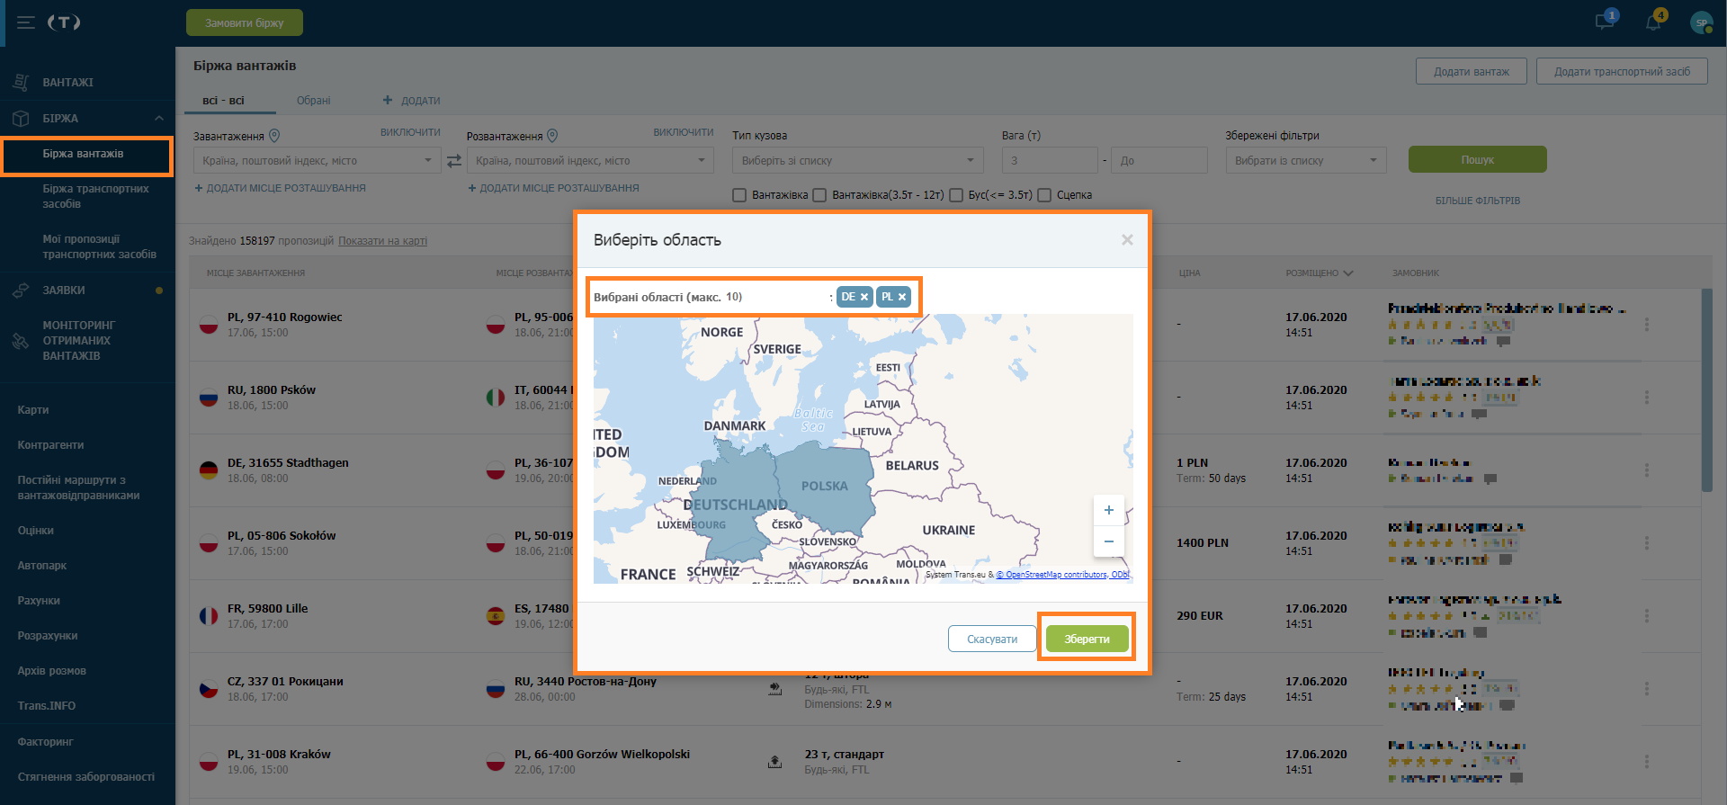Open the OpenStreetMap contributors link
The image size is (1727, 805).
1062,575
